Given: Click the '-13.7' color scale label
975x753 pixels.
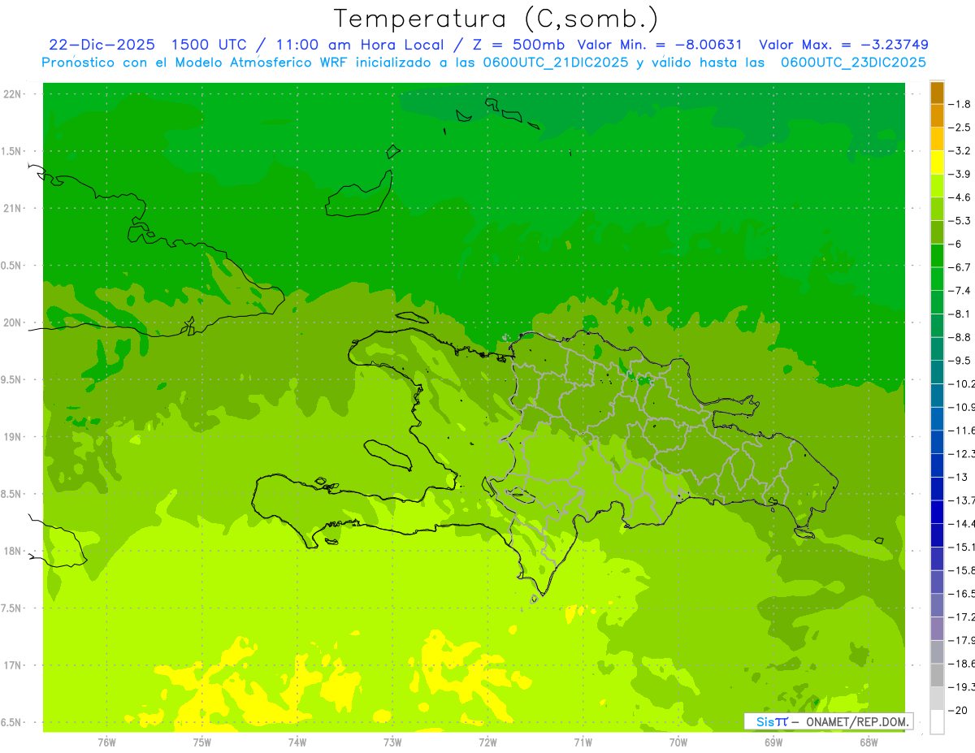Looking at the screenshot, I should tap(961, 500).
